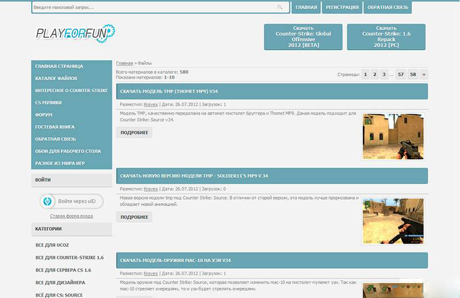Open title СКАЧАТЬ МОДЕЛЬ TMP (THOMET MP9) V34
The height and width of the screenshot is (298, 460).
169,91
